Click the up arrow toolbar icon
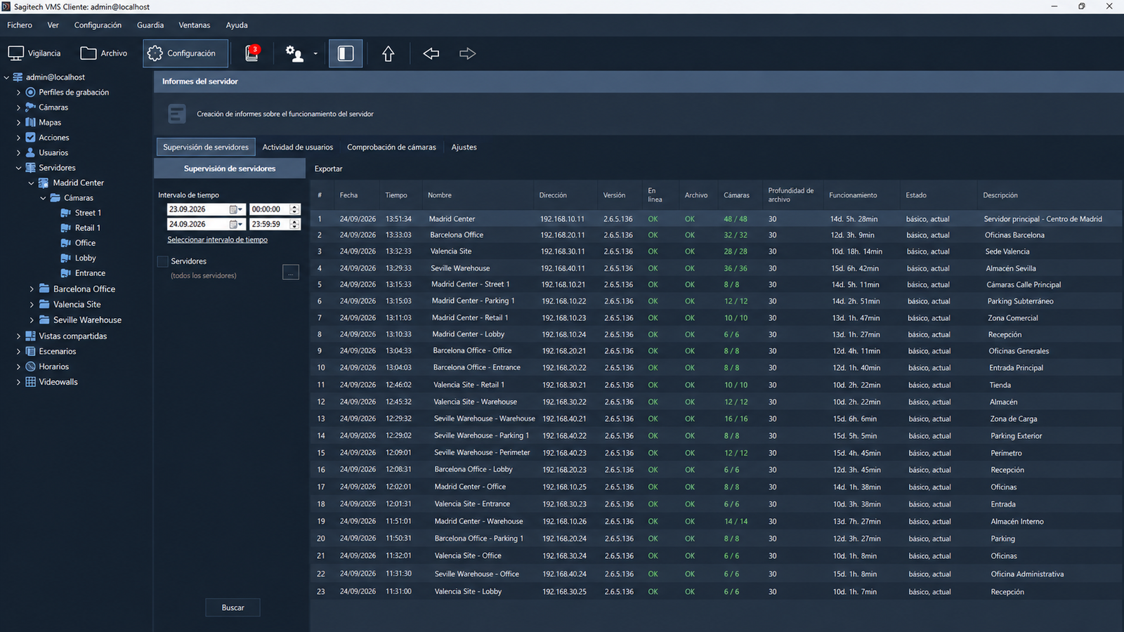The height and width of the screenshot is (632, 1124). (x=388, y=53)
